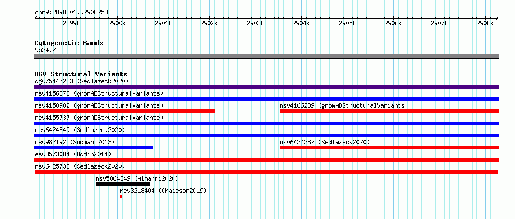Select the dark purple dgv7544n223 variant bar

point(266,87)
